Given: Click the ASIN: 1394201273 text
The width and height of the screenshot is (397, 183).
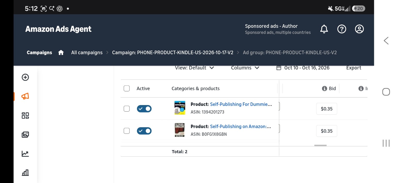Looking at the screenshot, I should [208, 112].
